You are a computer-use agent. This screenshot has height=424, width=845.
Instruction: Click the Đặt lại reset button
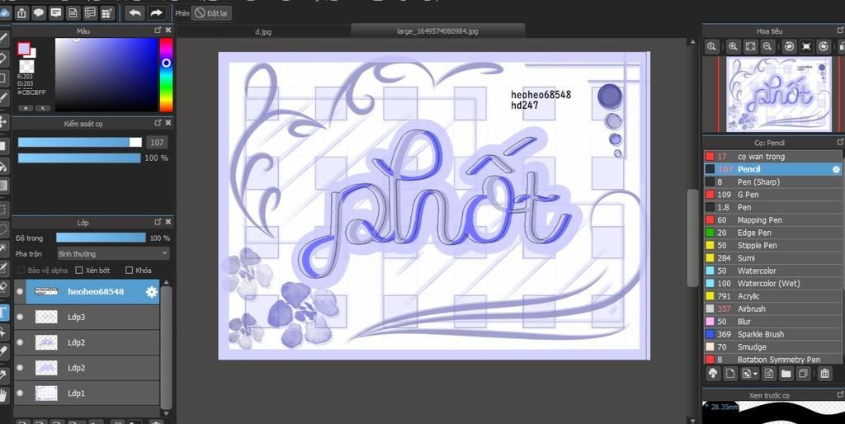211,13
